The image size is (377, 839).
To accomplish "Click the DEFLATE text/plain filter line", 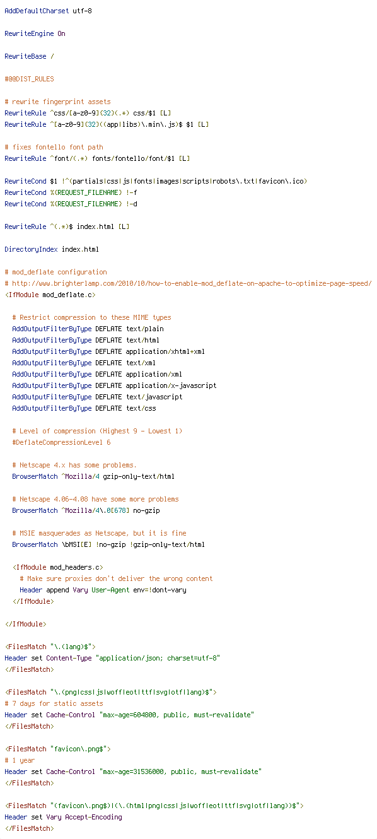I will pos(88,329).
